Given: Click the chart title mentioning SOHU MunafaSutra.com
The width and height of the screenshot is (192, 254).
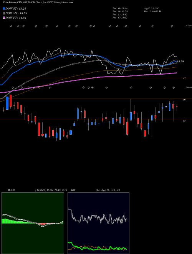Looking at the screenshot, I should 38,3.
